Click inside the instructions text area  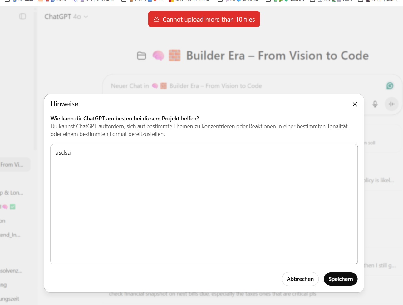(x=204, y=204)
